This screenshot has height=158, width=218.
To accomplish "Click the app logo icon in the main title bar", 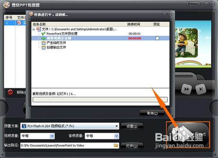I will pyautogui.click(x=7, y=5).
